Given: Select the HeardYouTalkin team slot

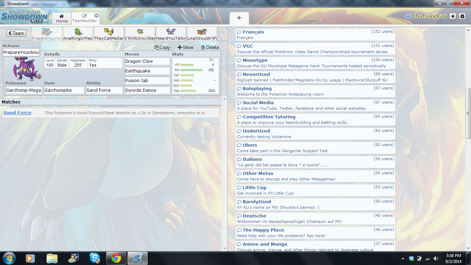Looking at the screenshot, I should click(x=171, y=34).
